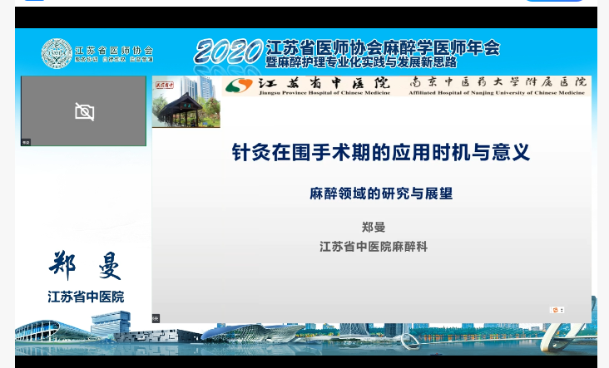This screenshot has width=609, height=368.
Task: Click the blue pill button at top right
Action: [547, 2]
